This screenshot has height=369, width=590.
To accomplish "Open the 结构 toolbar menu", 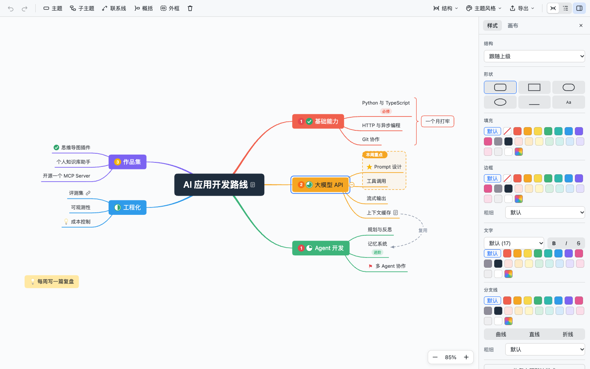I will (446, 8).
